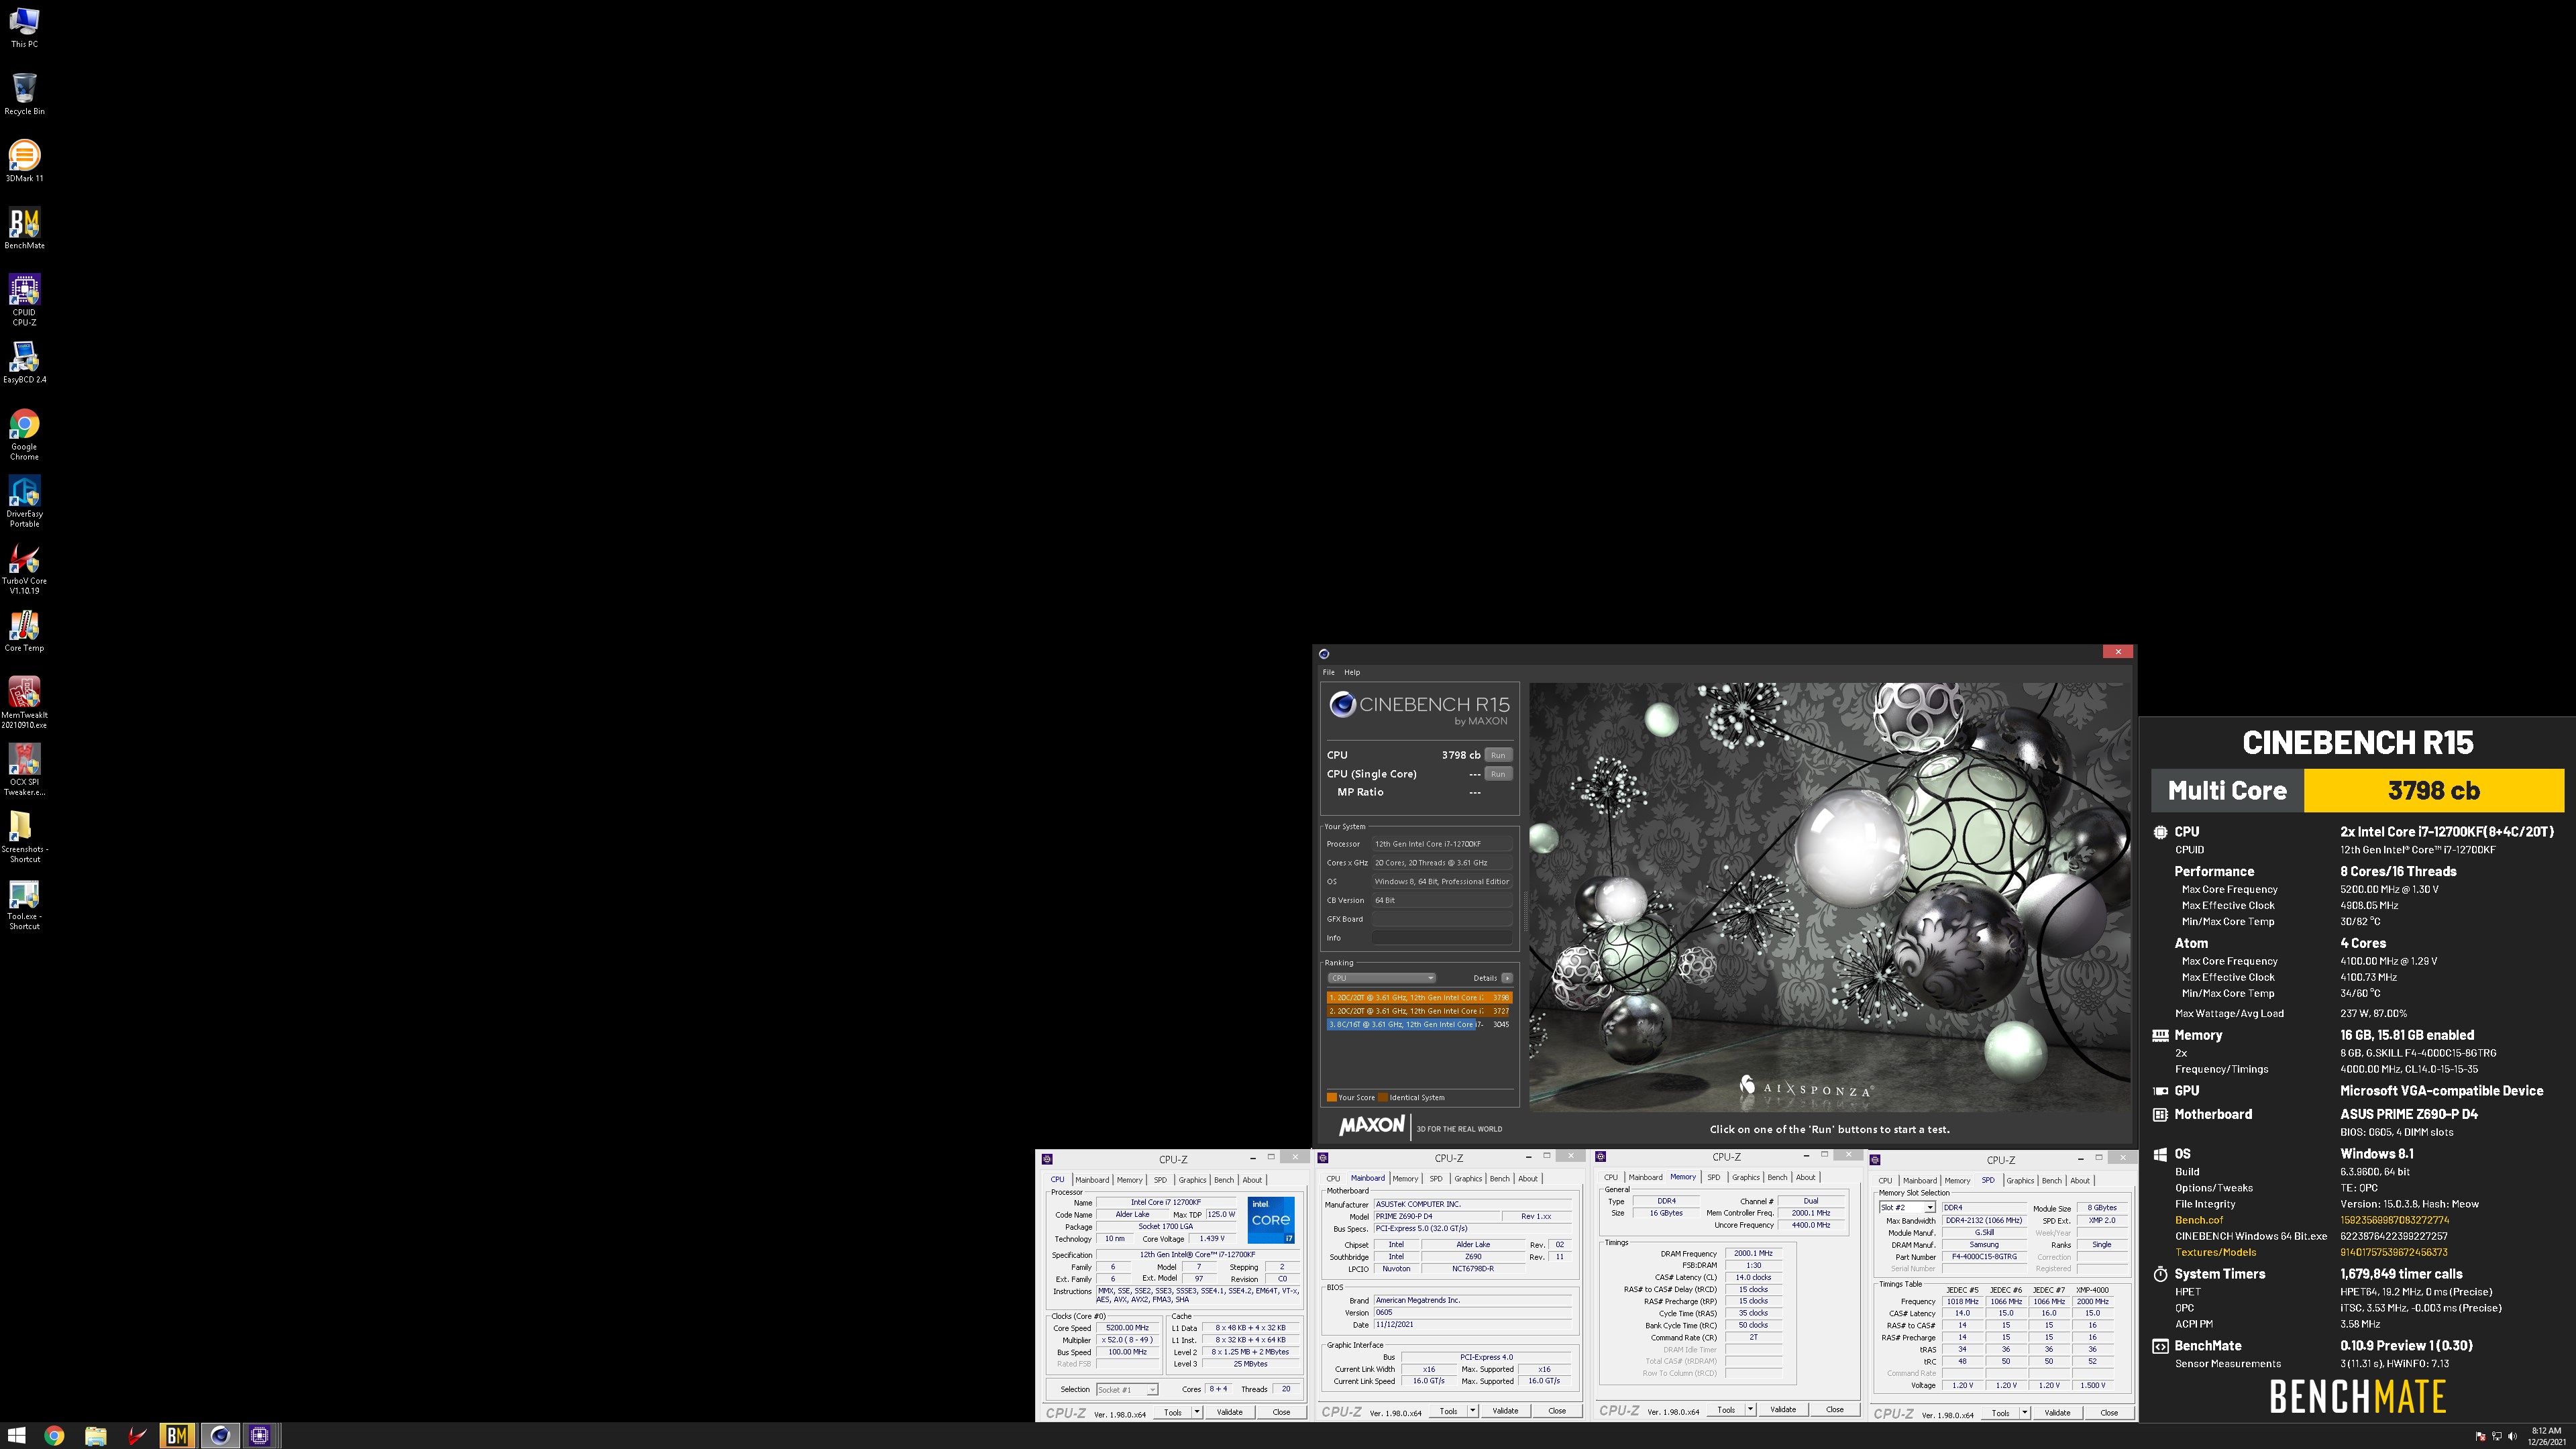Open the Windows Start button
2576x1449 pixels.
(17, 1435)
